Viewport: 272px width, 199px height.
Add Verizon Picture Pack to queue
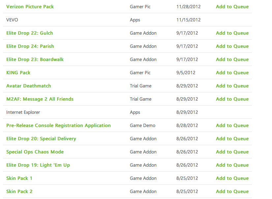(x=232, y=7)
